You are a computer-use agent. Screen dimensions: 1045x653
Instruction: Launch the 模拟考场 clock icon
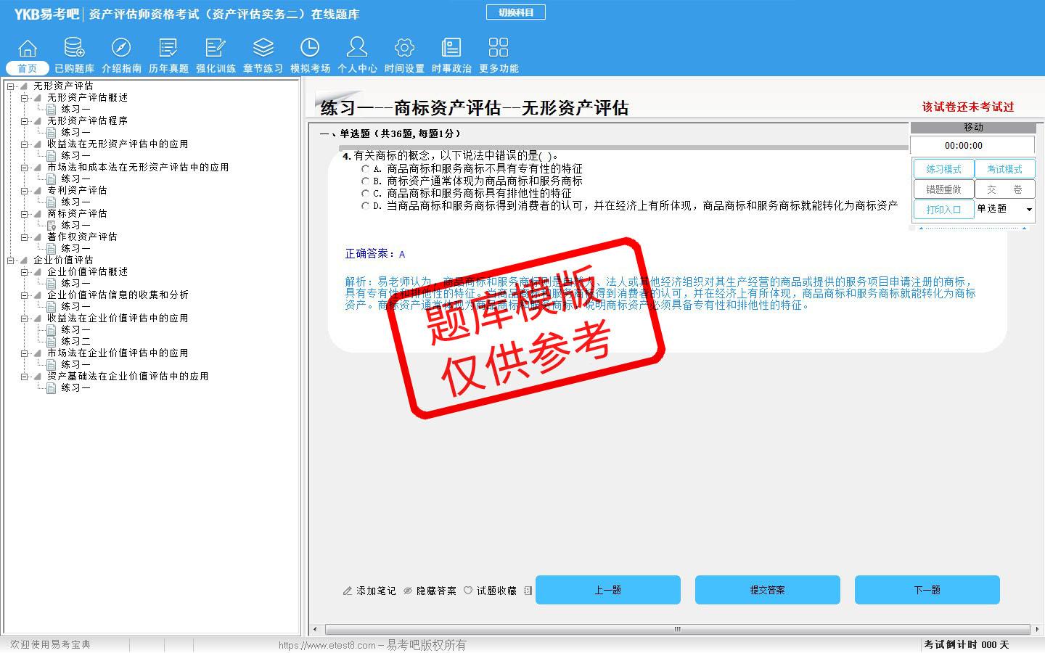(310, 48)
